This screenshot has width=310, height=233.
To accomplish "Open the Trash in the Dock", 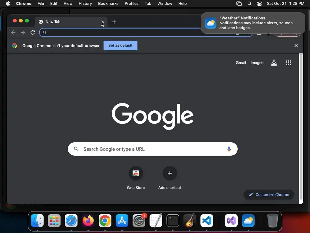I will pos(273,221).
